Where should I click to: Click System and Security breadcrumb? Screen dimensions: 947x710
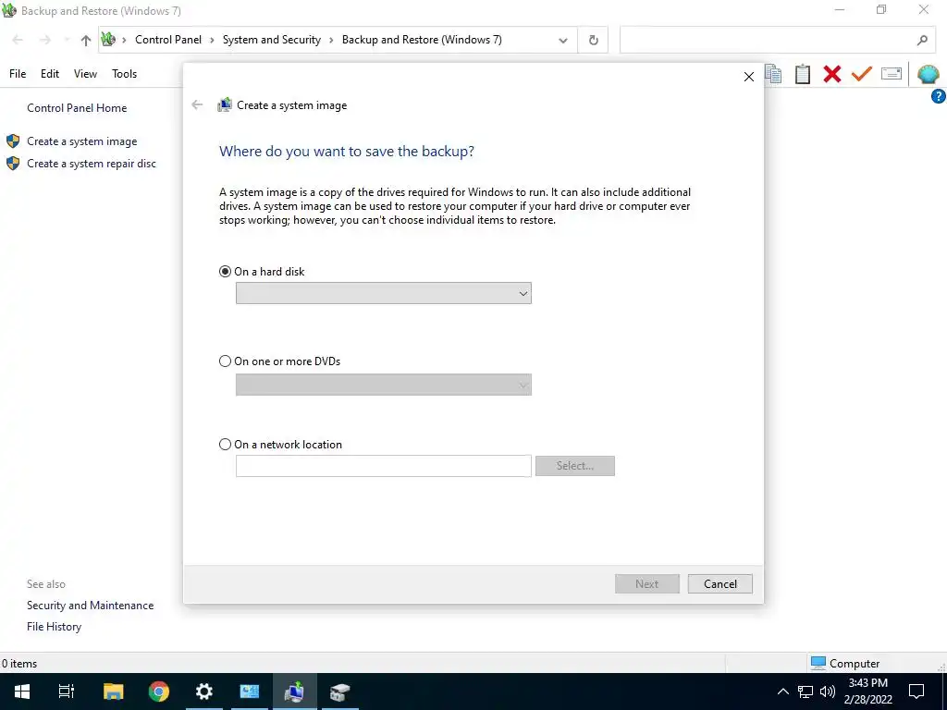click(x=272, y=40)
